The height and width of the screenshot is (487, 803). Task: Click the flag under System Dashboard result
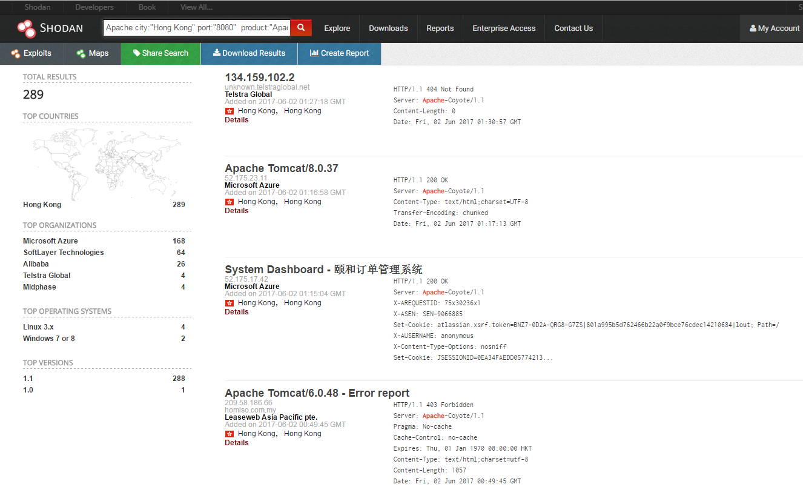230,303
